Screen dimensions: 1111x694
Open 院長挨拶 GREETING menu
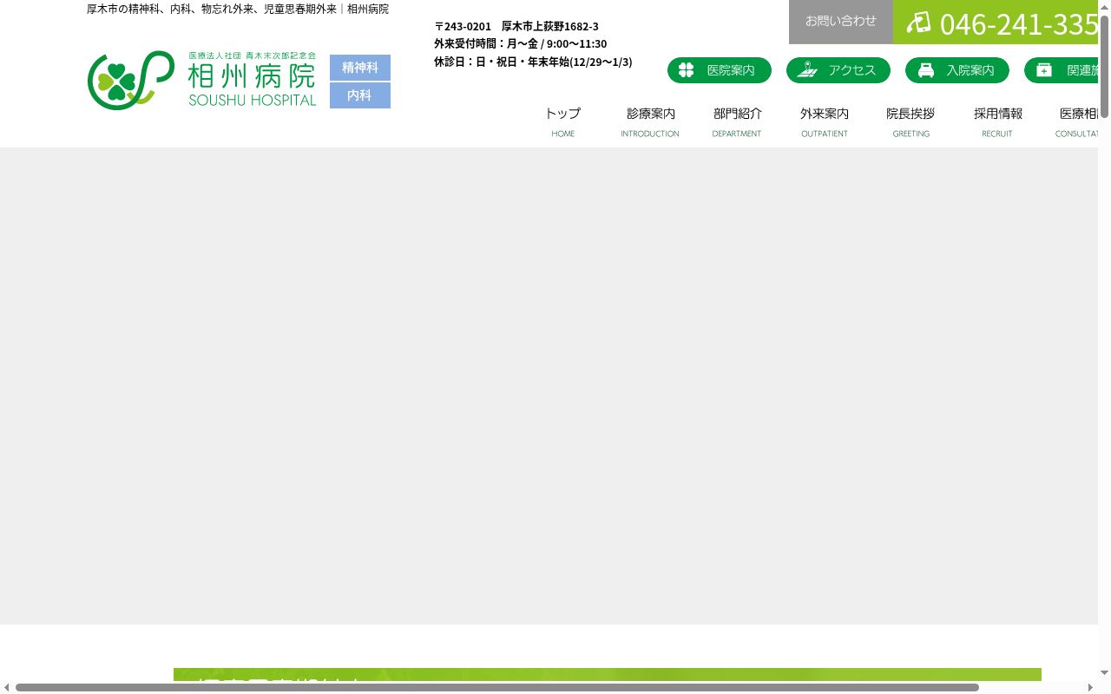(911, 121)
